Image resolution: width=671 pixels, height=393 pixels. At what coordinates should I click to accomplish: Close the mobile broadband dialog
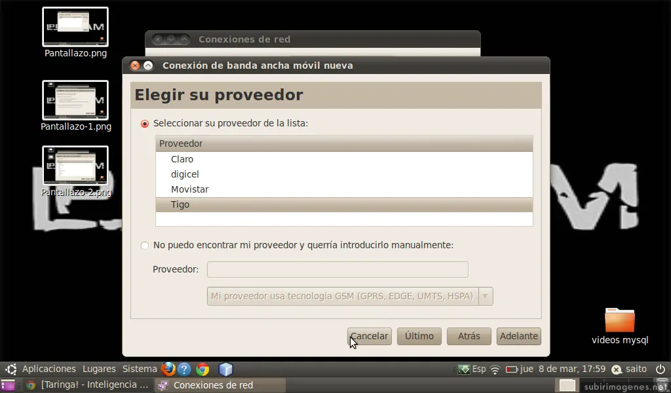135,65
